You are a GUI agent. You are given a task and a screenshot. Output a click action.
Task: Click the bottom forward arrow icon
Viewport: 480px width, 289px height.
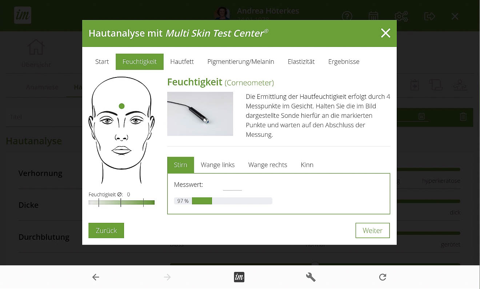(x=167, y=277)
